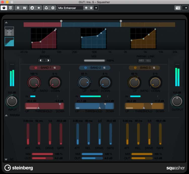Load next preset with down arrow
This screenshot has height=174, width=189.
91,8
